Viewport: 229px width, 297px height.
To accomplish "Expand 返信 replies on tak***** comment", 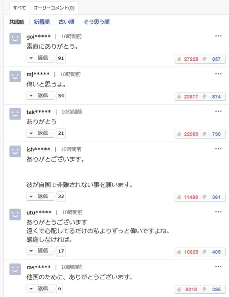I will point(41,133).
